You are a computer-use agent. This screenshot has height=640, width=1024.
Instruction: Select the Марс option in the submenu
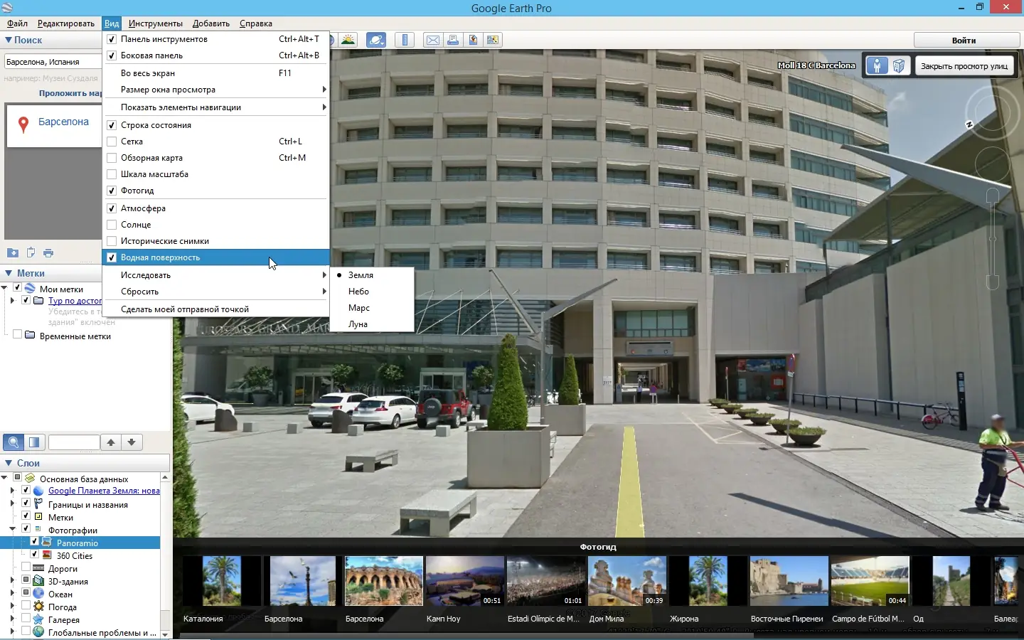click(x=360, y=308)
